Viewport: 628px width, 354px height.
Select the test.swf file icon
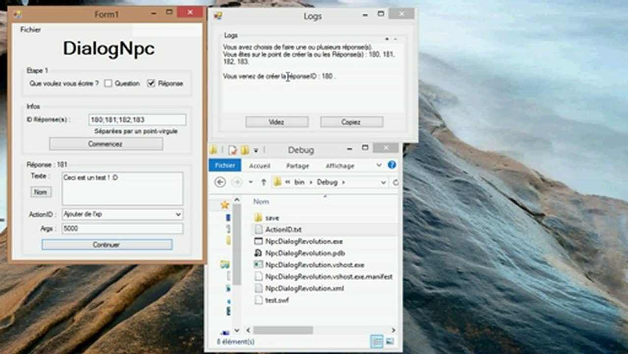259,300
